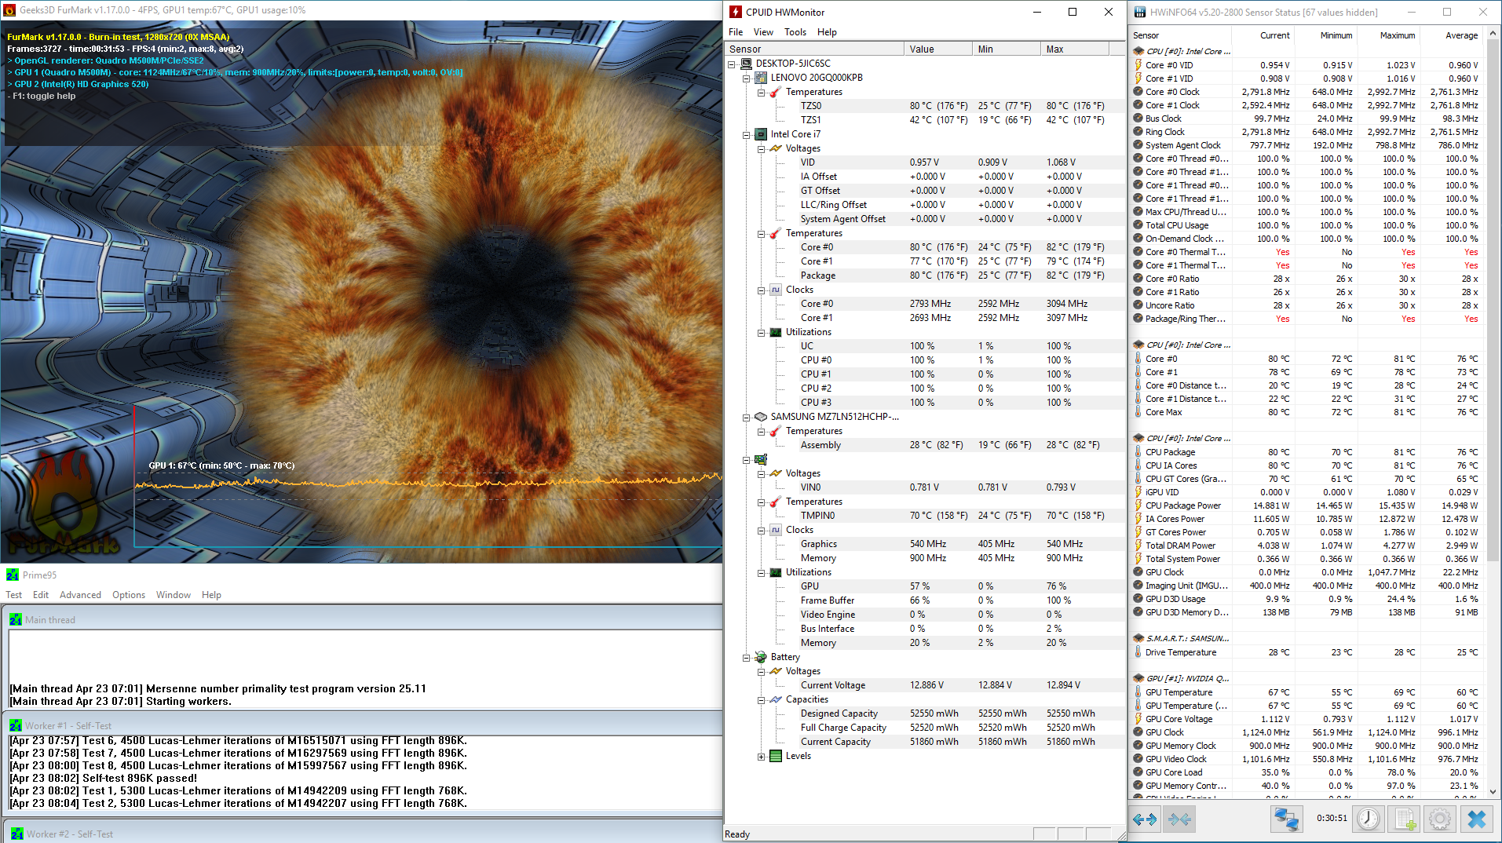Image resolution: width=1502 pixels, height=843 pixels.
Task: Reset sensor timer with clock icon
Action: coord(1369,819)
